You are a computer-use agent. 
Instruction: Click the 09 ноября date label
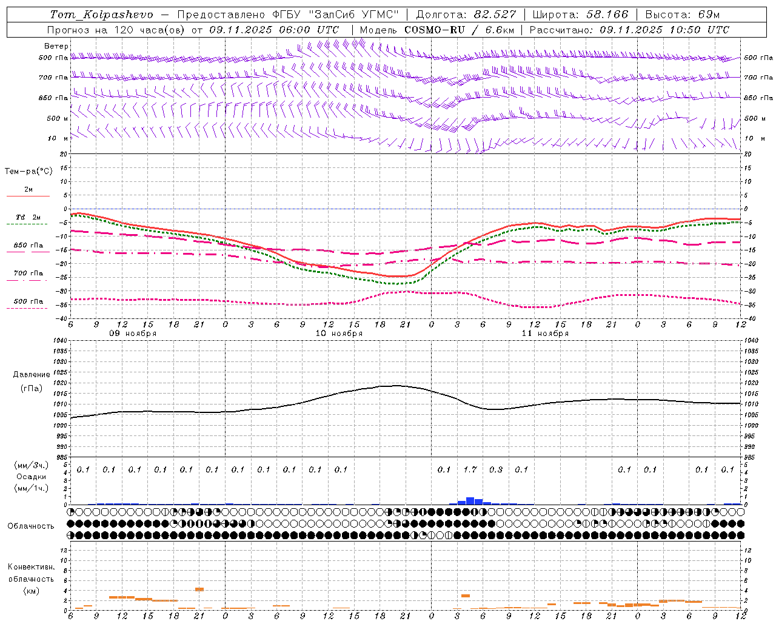tap(133, 334)
